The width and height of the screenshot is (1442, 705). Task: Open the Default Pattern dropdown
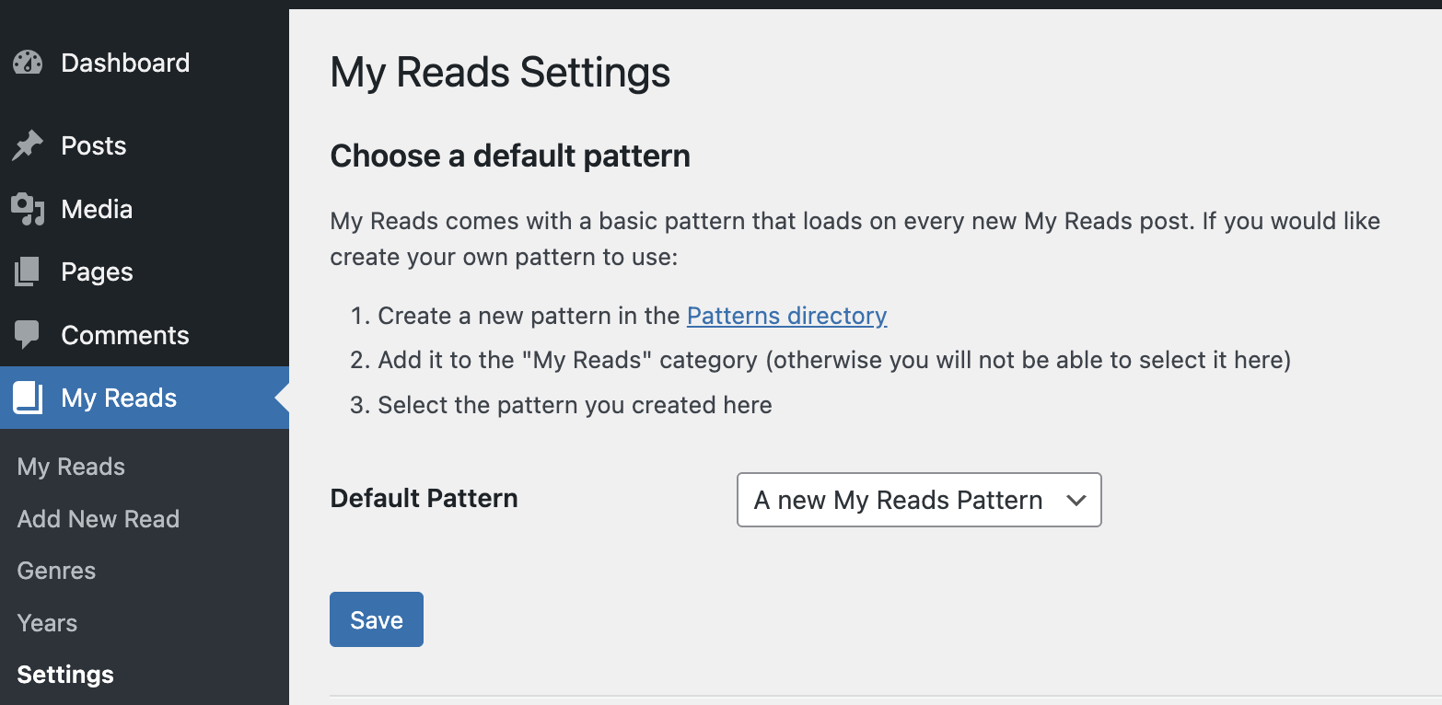click(918, 500)
